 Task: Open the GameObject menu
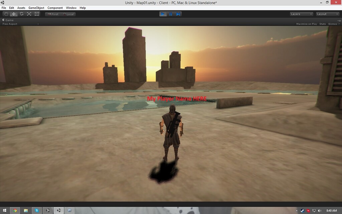[36, 8]
